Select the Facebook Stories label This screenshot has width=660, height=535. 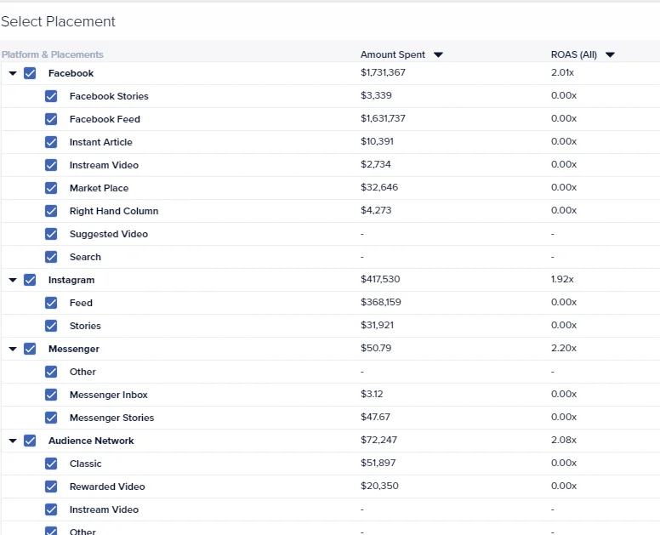(109, 96)
